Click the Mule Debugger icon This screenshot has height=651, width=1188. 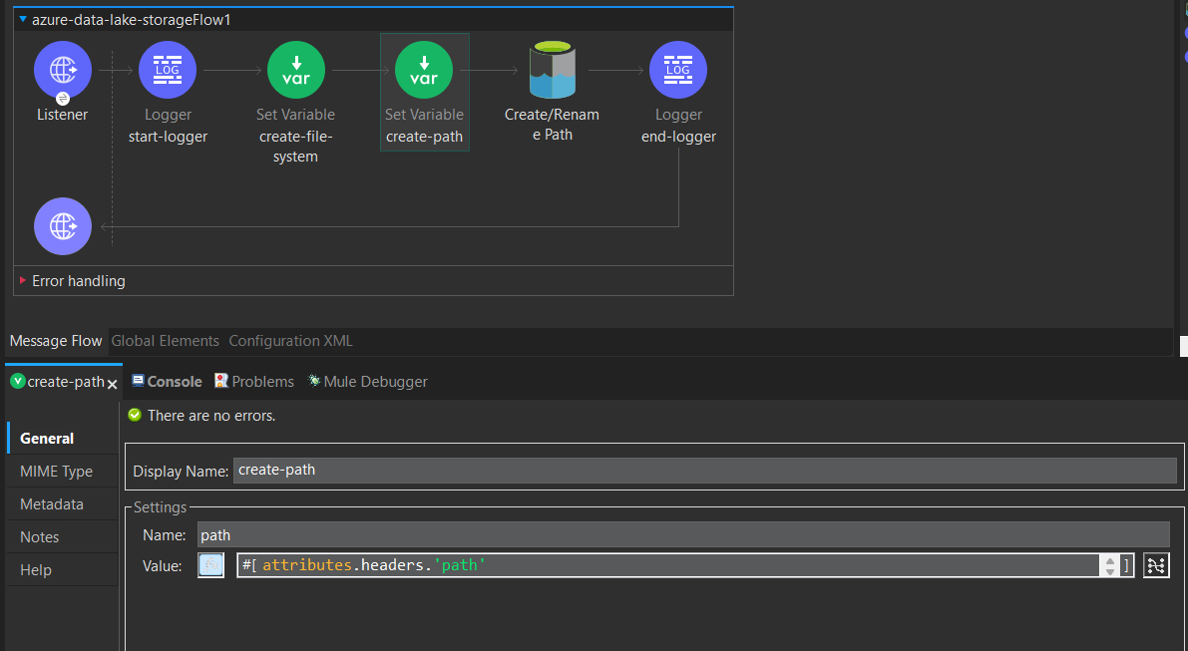(313, 381)
